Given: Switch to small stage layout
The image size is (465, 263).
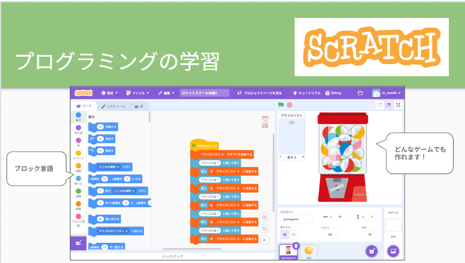Looking at the screenshot, I should click(379, 105).
